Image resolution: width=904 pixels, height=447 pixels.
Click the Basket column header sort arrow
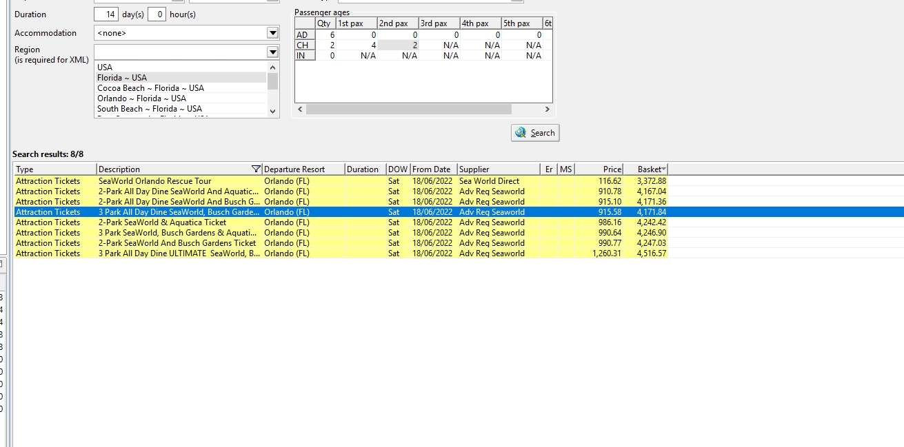663,169
